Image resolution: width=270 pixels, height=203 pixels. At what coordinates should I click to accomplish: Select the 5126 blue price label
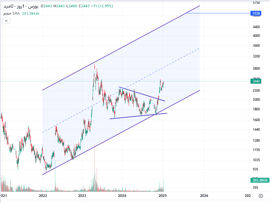coord(256,13)
